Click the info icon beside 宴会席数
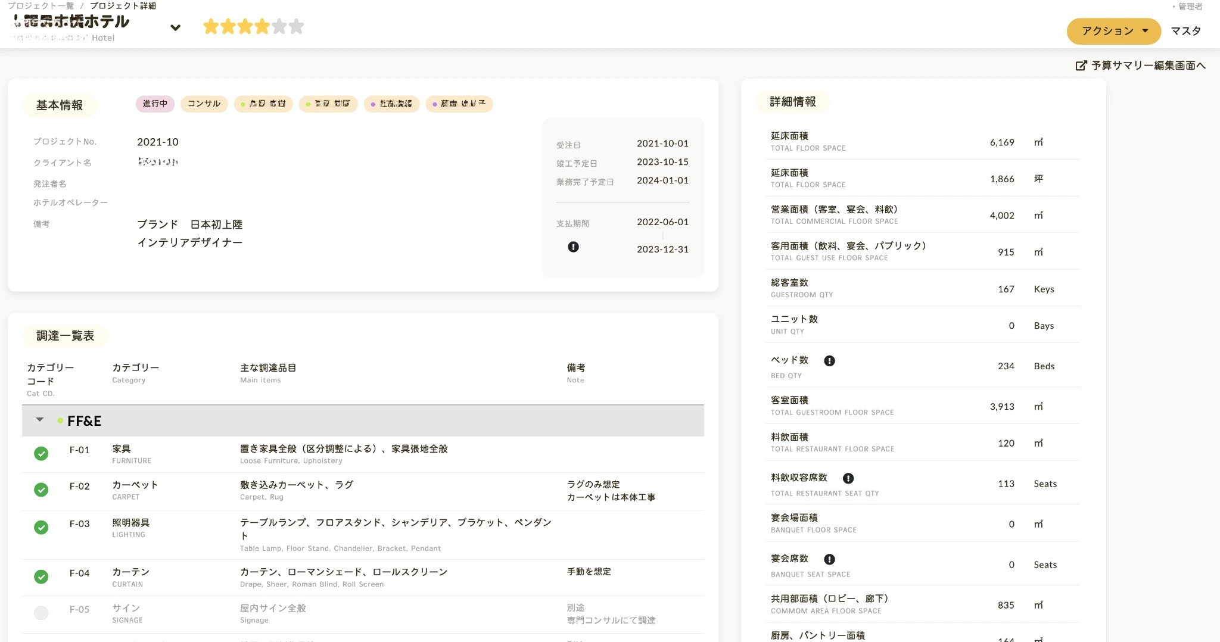Screen dimensions: 1220x642 829,559
